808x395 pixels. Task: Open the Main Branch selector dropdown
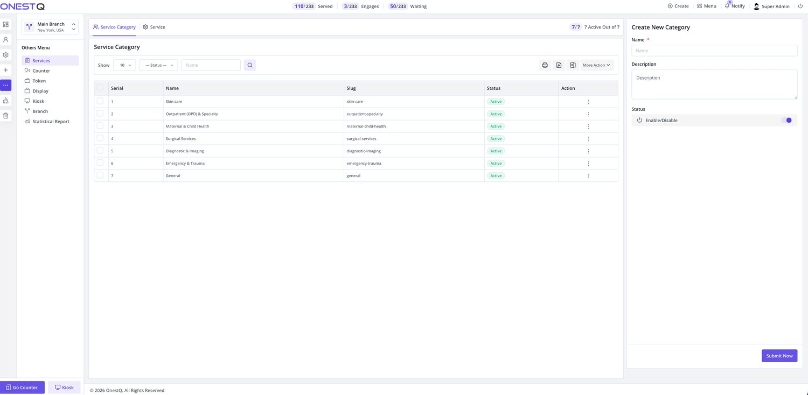pyautogui.click(x=50, y=27)
